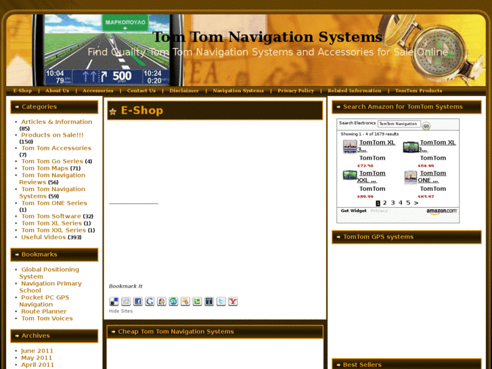Open Tom Tom XL Series category

[51, 223]
